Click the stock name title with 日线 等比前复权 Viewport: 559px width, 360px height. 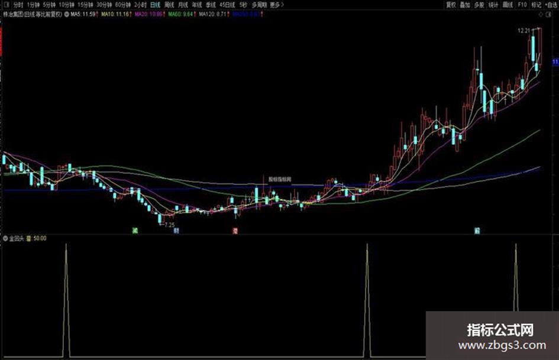[x=33, y=14]
